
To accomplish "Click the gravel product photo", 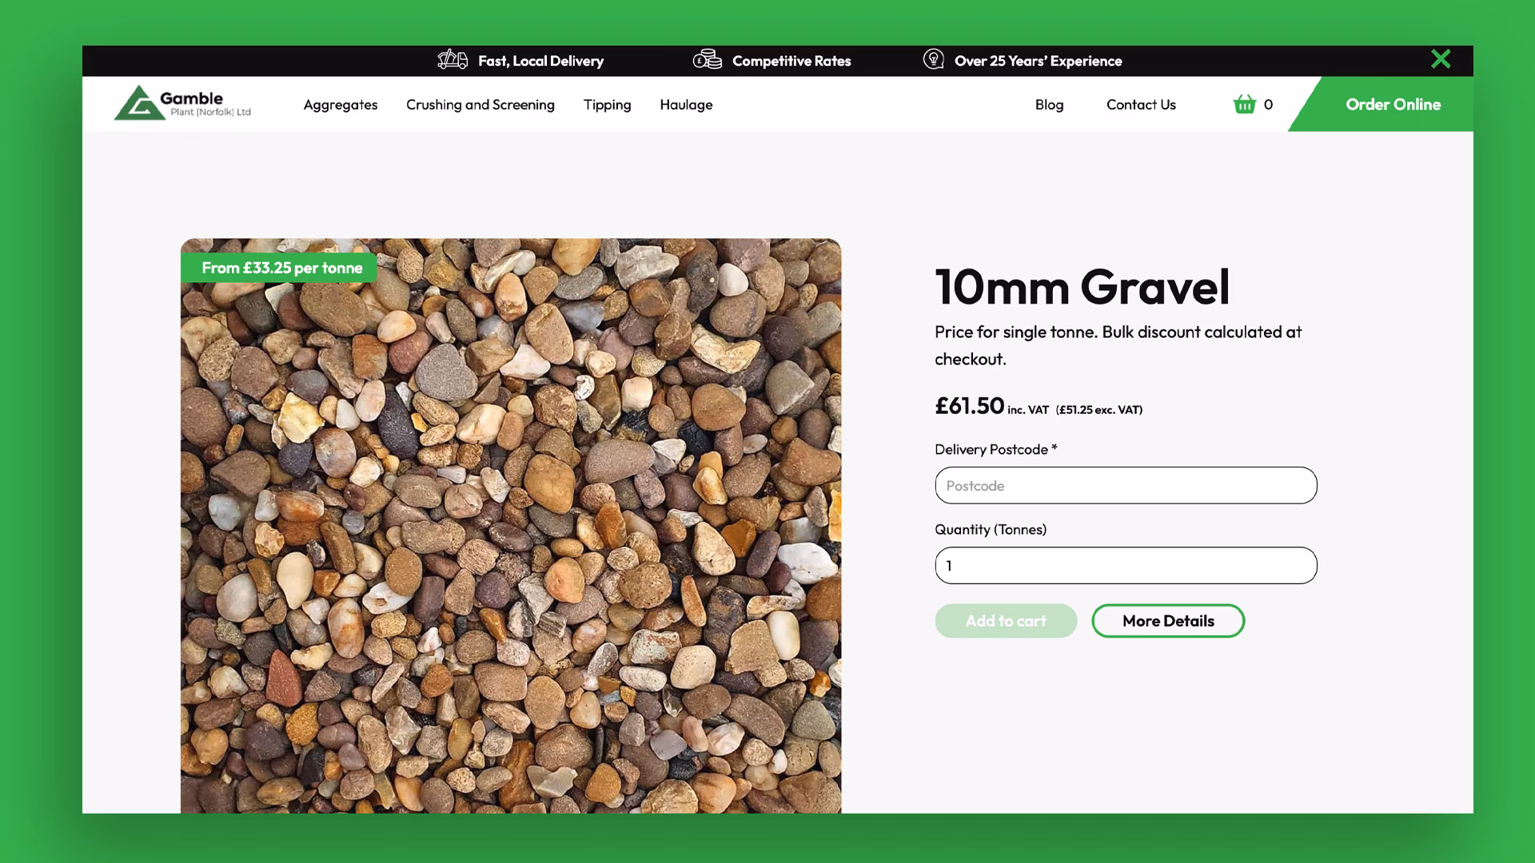I will [x=510, y=543].
